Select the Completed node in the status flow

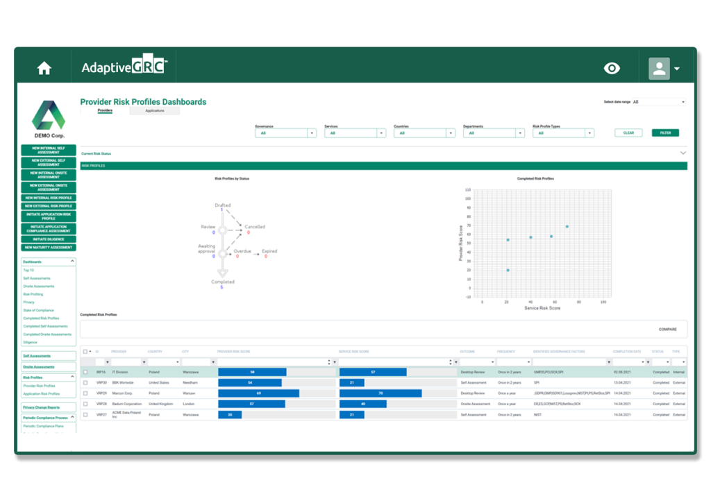point(221,282)
